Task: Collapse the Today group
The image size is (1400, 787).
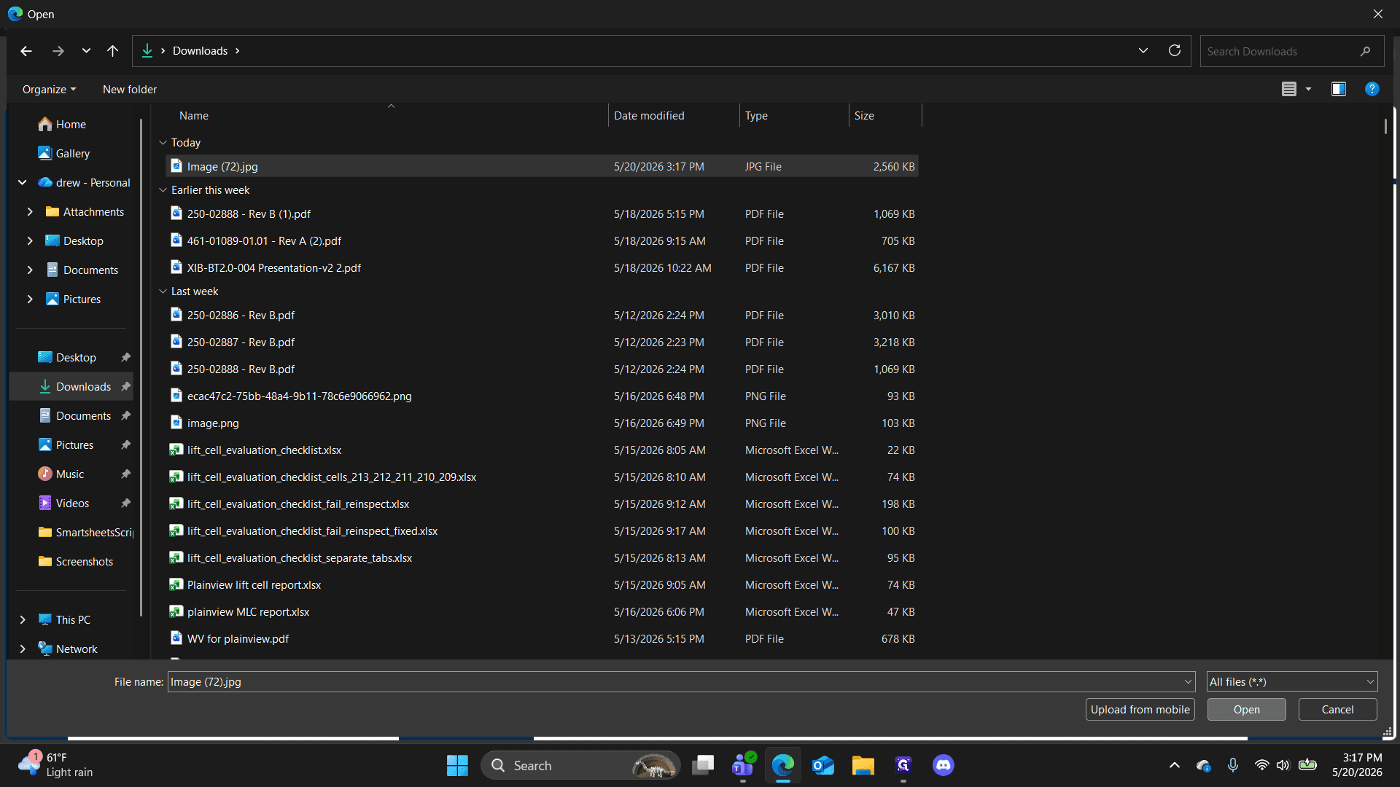Action: point(163,143)
